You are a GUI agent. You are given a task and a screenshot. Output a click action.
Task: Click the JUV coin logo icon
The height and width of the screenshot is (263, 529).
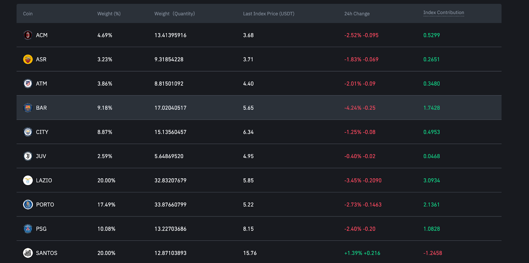pos(28,156)
